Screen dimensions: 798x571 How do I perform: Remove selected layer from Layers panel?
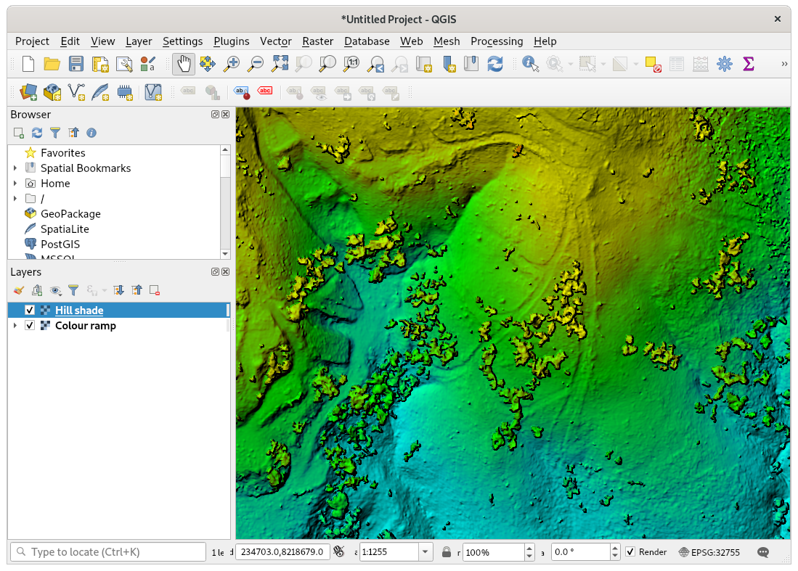(155, 290)
